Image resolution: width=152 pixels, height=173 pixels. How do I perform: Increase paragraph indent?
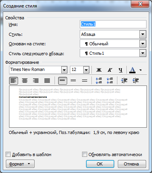tap(136, 80)
